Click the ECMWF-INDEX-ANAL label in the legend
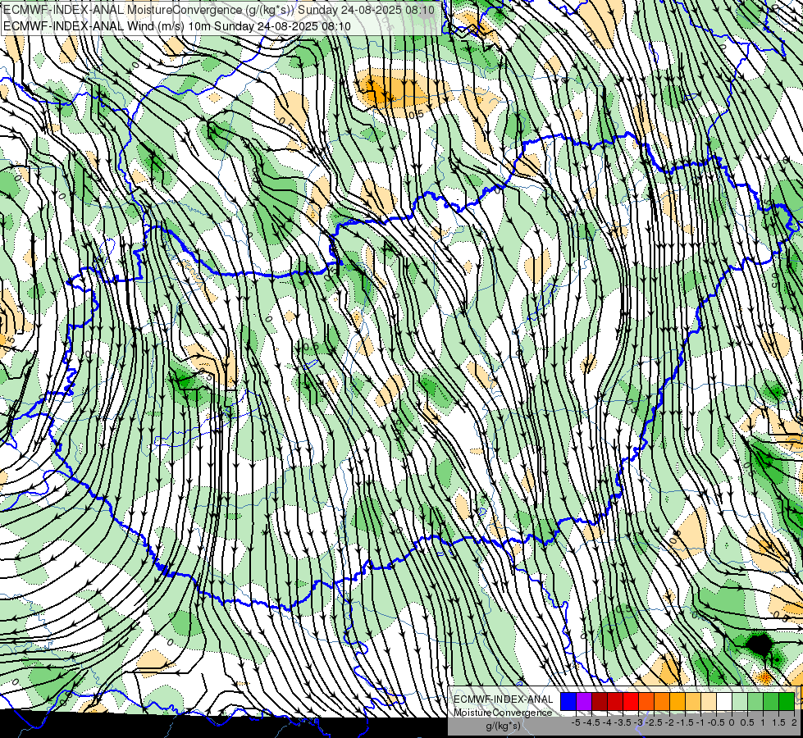This screenshot has width=803, height=738. [x=504, y=699]
